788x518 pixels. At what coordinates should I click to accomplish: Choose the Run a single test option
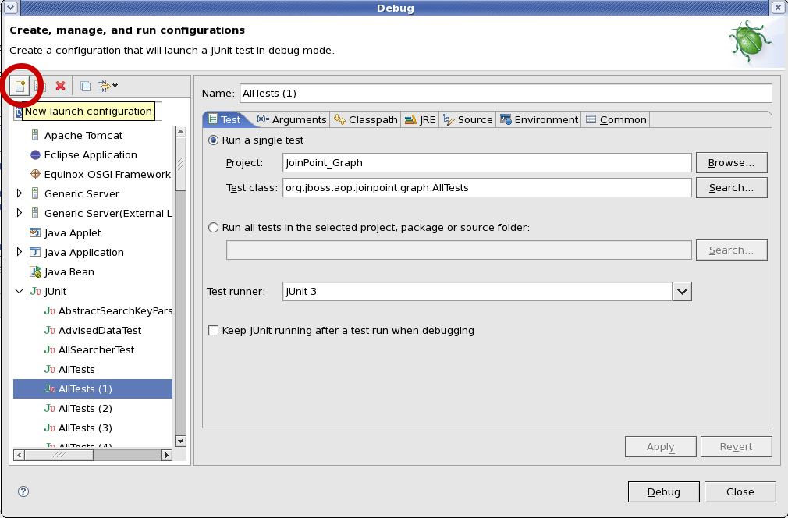pyautogui.click(x=214, y=140)
